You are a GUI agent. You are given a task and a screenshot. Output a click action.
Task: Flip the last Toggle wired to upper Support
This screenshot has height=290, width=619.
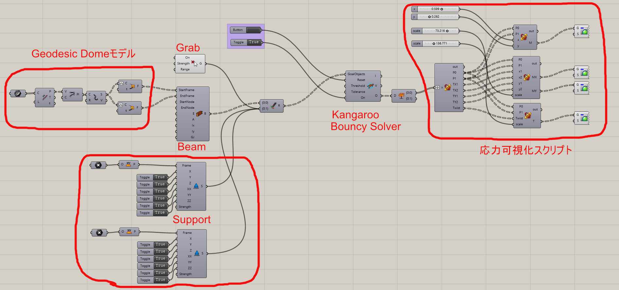(160, 213)
